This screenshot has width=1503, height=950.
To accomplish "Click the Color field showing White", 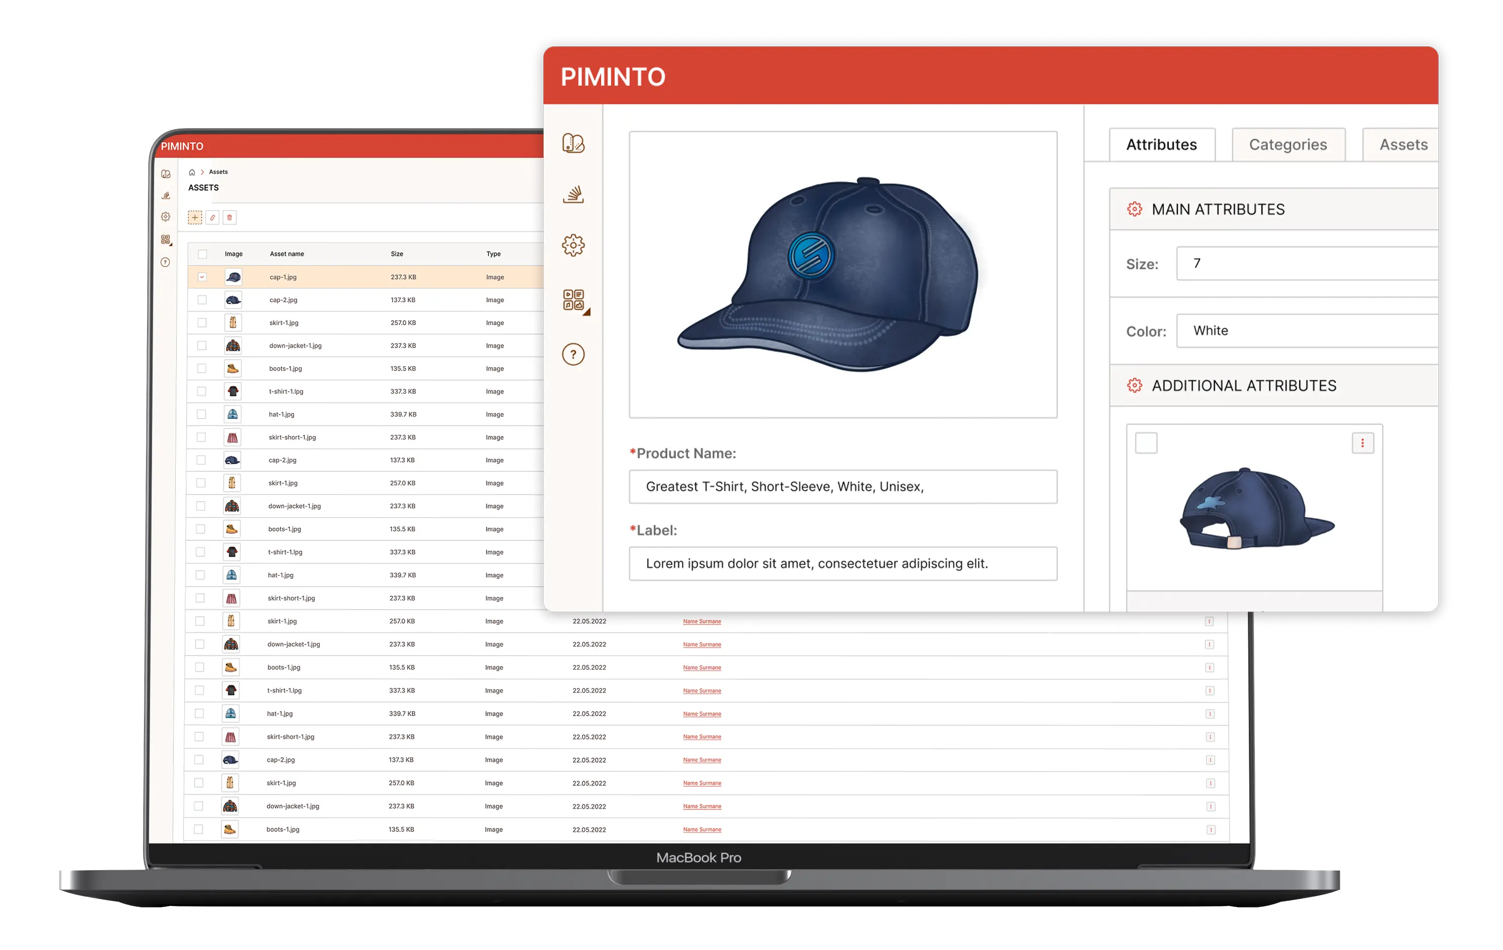I will coord(1307,331).
